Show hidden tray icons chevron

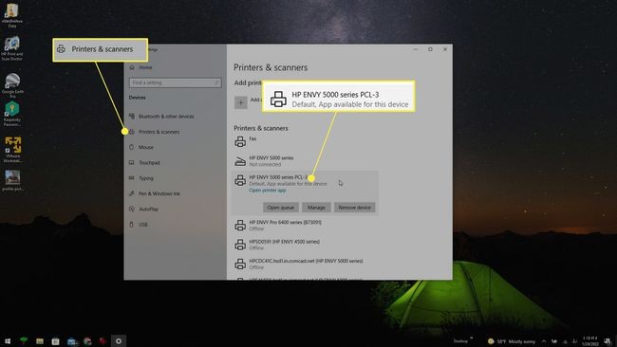(544, 341)
